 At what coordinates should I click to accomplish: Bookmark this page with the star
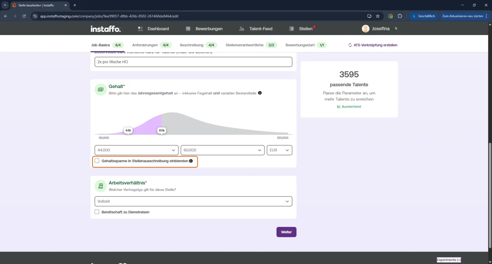coord(378,16)
